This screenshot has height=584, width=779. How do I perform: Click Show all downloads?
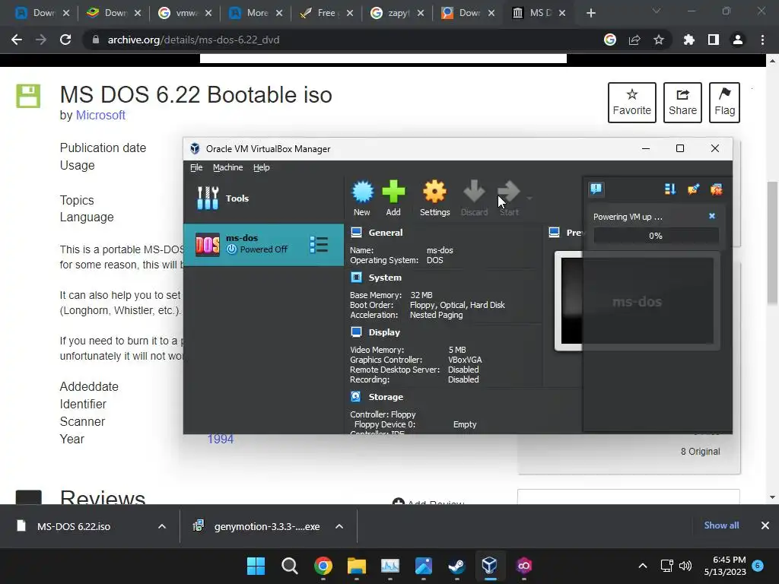(721, 525)
